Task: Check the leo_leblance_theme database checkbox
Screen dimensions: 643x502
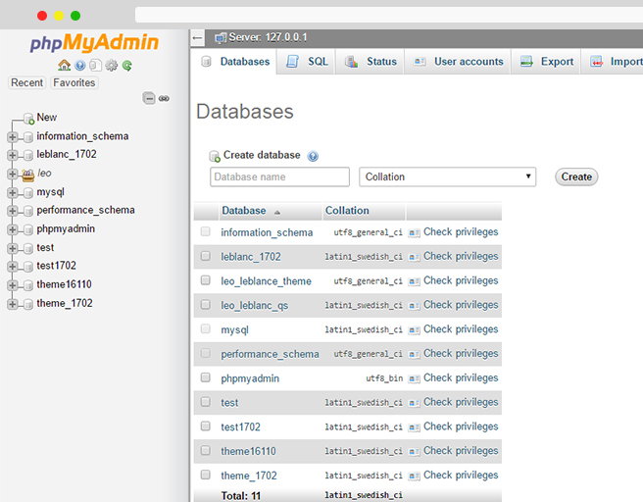Action: 206,280
